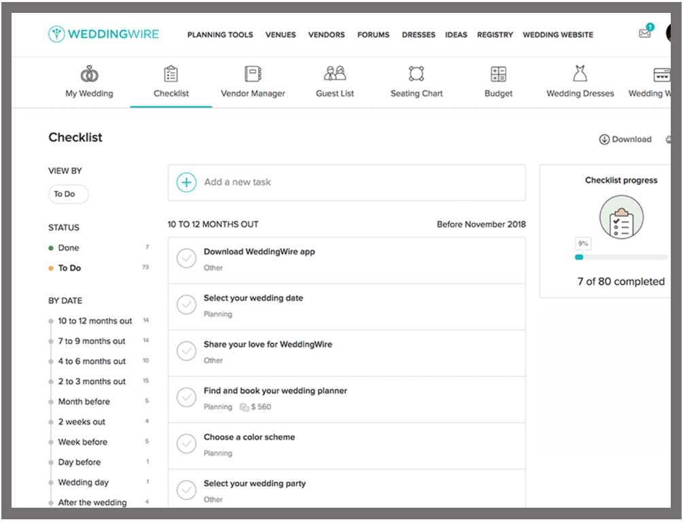Click the Seating Chart table icon
The width and height of the screenshot is (683, 522).
tap(417, 73)
